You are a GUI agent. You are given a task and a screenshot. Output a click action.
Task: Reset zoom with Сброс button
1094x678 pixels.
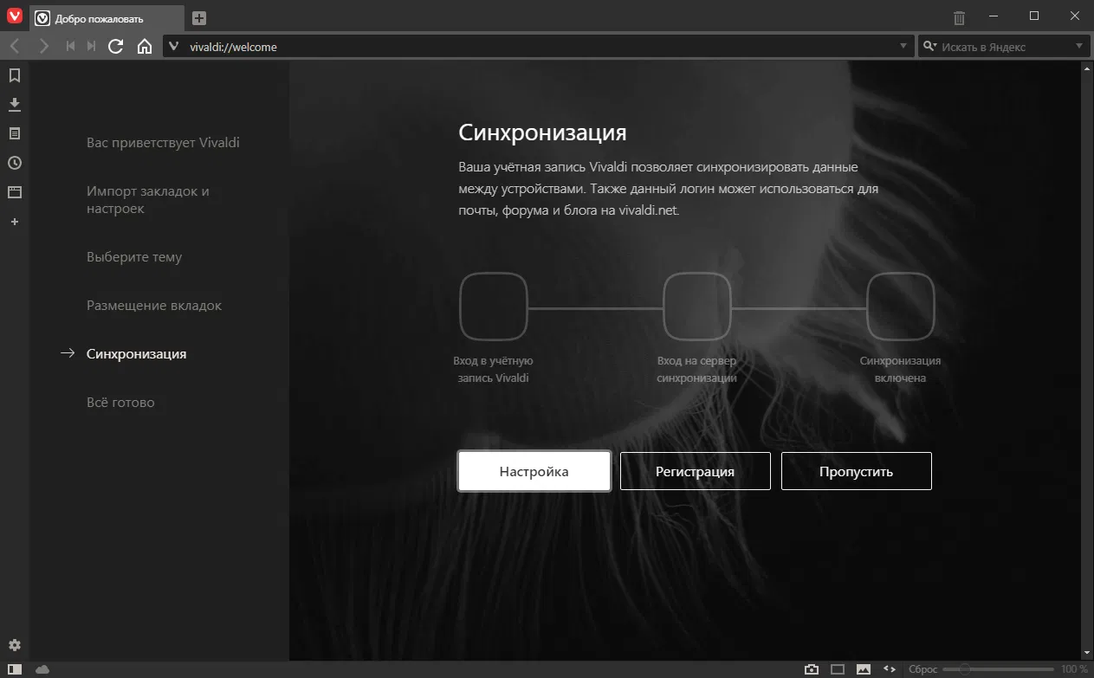click(922, 669)
